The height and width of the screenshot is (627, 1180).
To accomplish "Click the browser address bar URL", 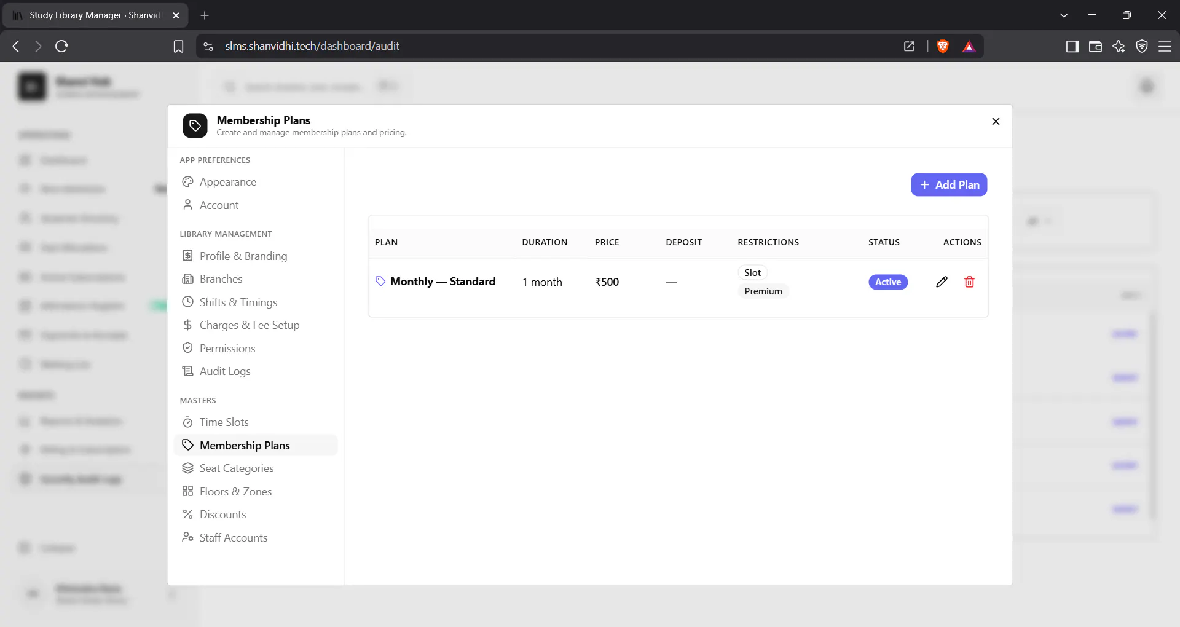I will coord(312,46).
